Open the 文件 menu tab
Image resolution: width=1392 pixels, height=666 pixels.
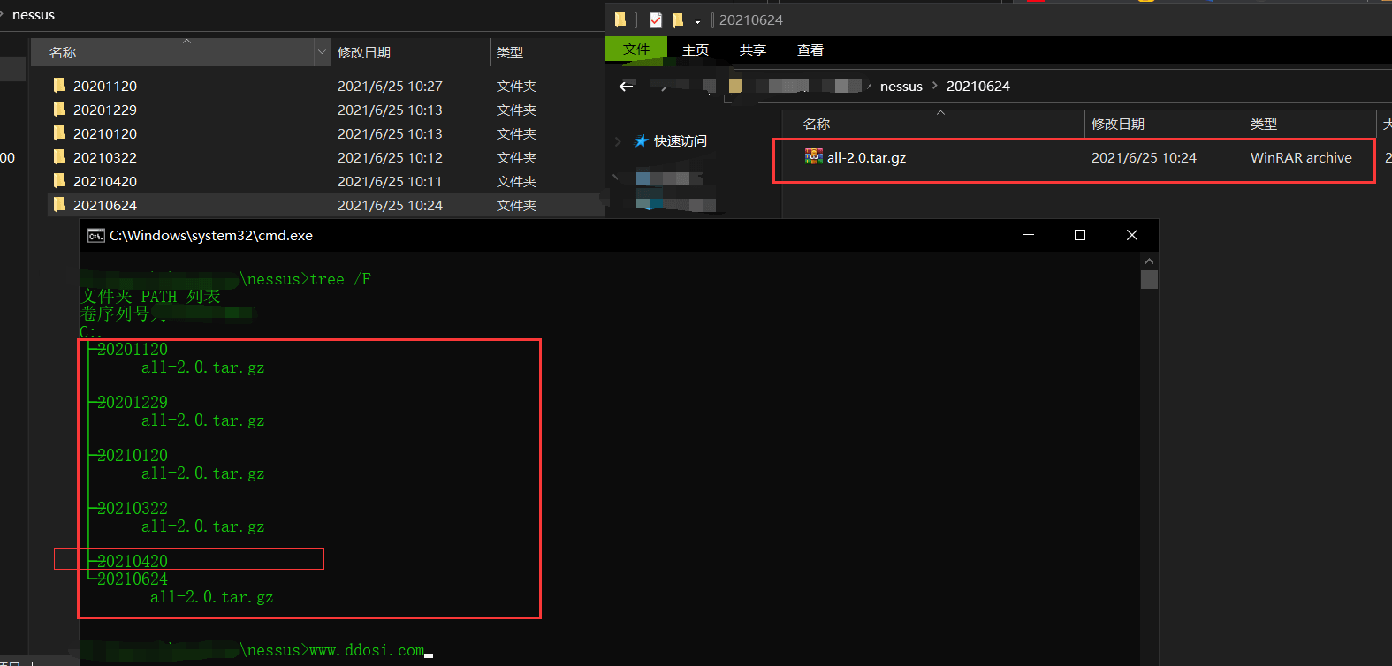(x=635, y=49)
